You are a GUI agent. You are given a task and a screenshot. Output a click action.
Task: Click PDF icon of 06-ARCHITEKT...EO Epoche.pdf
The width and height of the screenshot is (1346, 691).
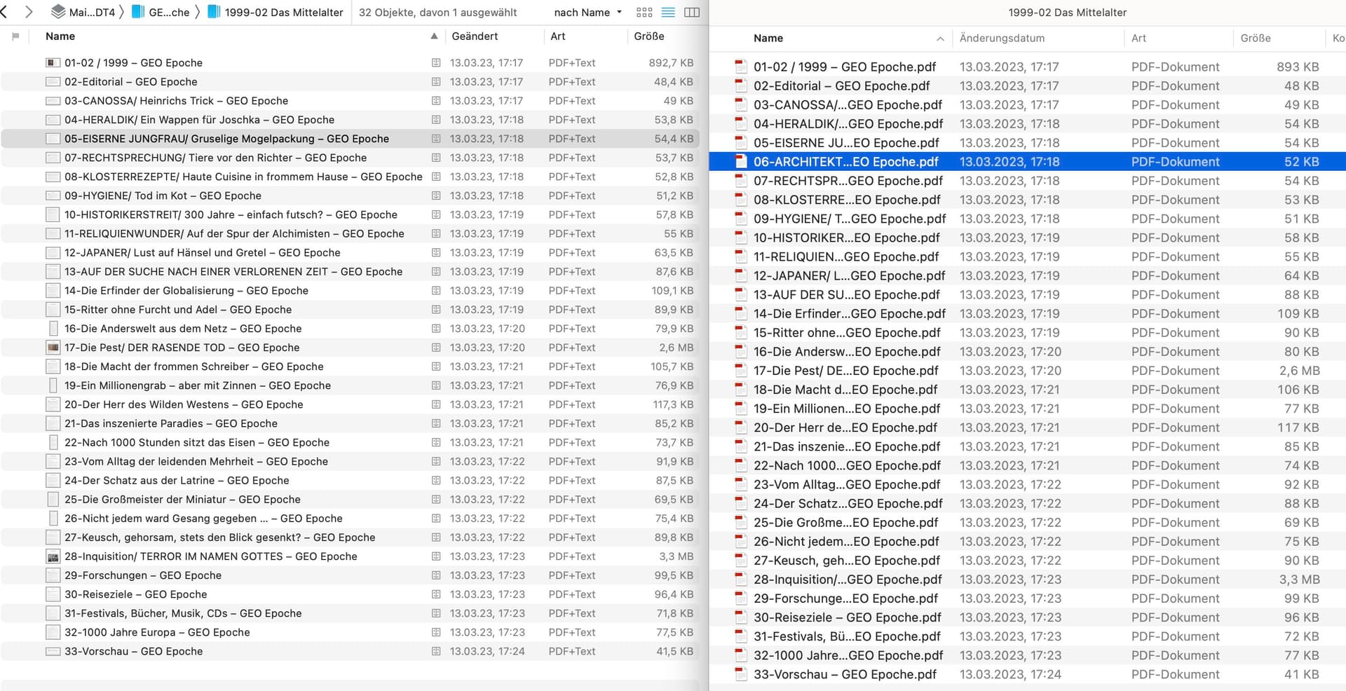740,161
